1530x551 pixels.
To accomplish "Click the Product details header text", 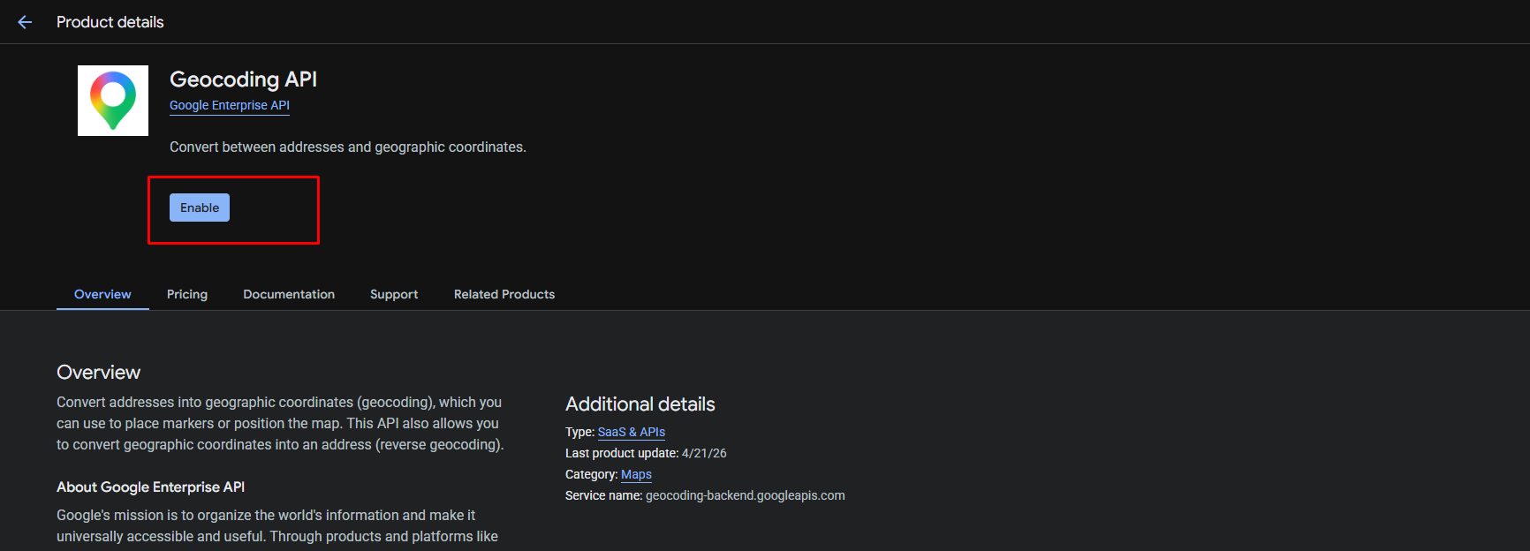I will (110, 22).
